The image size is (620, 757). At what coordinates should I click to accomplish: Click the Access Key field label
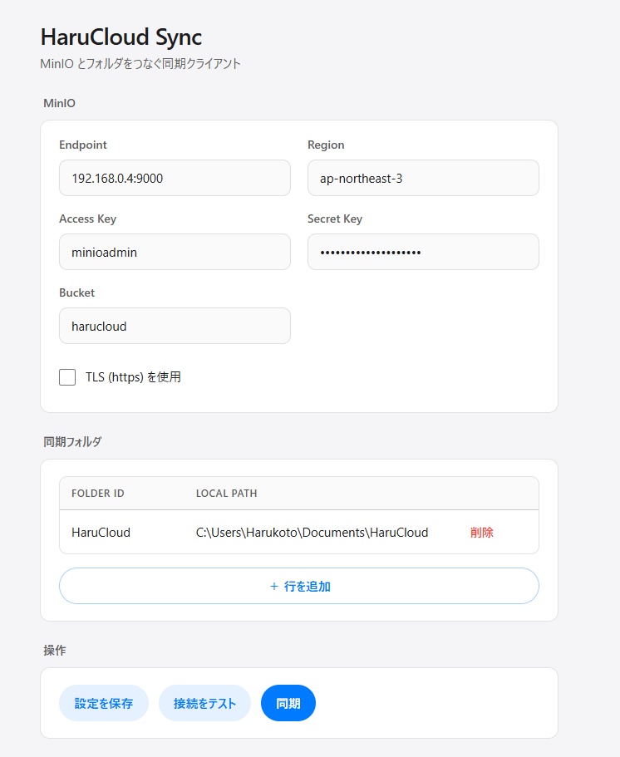[x=87, y=219]
